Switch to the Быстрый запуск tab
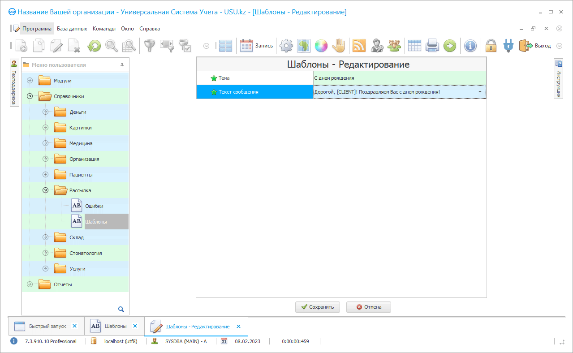Screen dimensions: 573x353 [47, 327]
